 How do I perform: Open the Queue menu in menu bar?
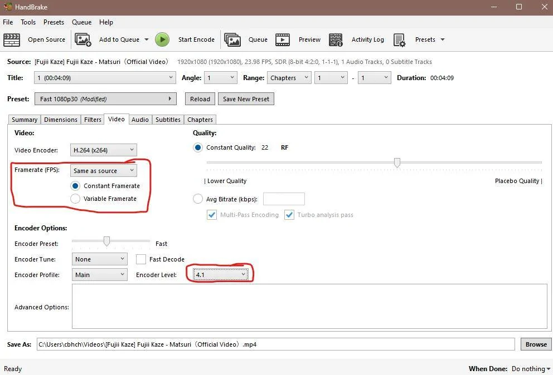coord(82,22)
